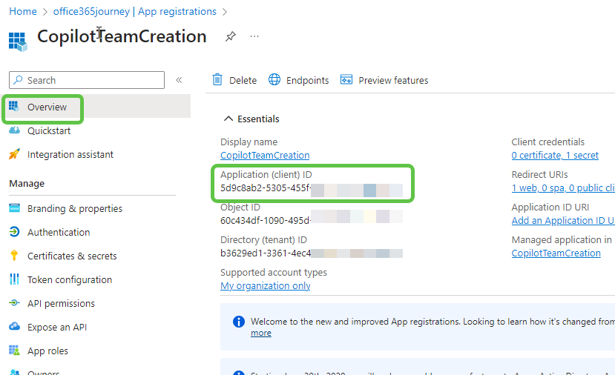Click the API permissions icon
This screenshot has width=615, height=375.
(x=14, y=303)
